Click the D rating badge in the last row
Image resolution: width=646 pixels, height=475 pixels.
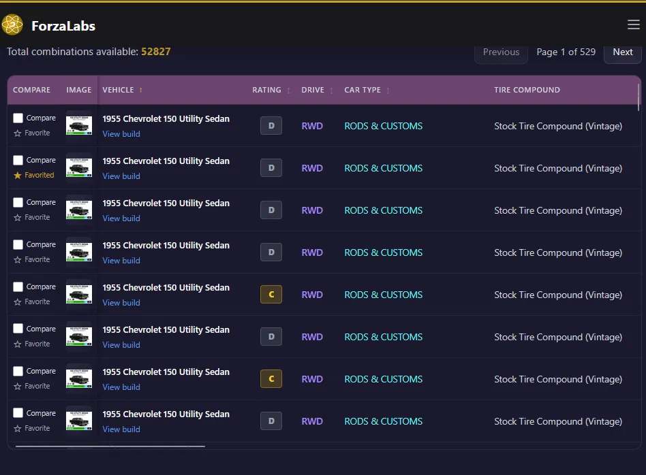coord(271,421)
